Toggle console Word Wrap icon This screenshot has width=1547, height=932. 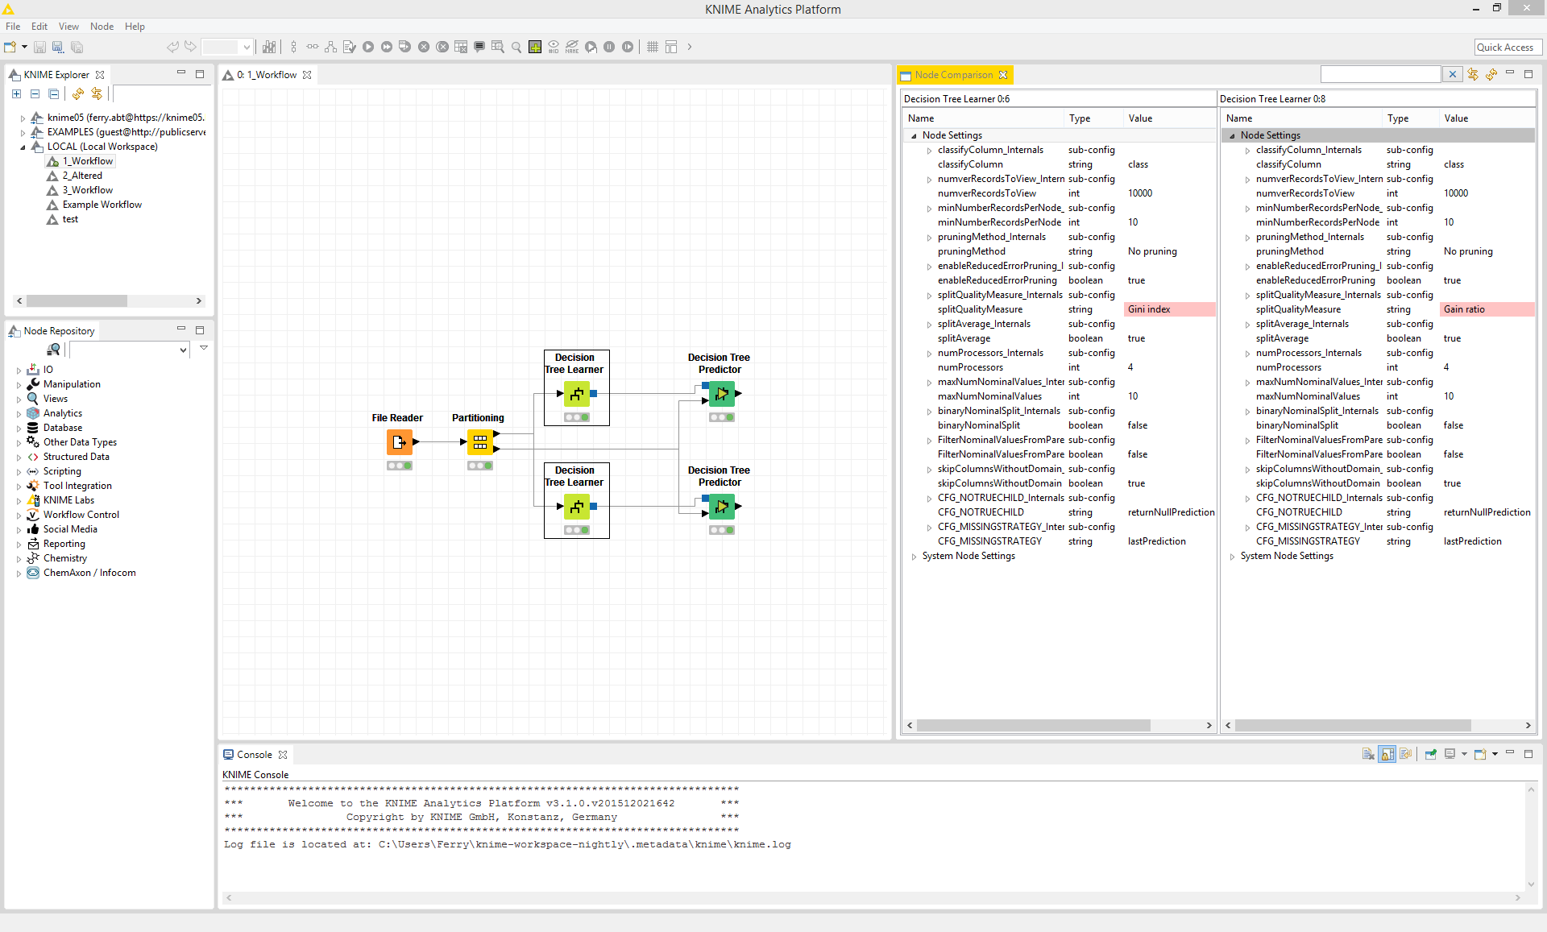click(1406, 755)
